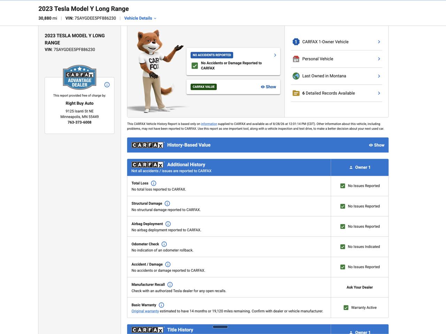
Task: Click the info icon beside Advantage Dealer badge
Action: pos(107,85)
